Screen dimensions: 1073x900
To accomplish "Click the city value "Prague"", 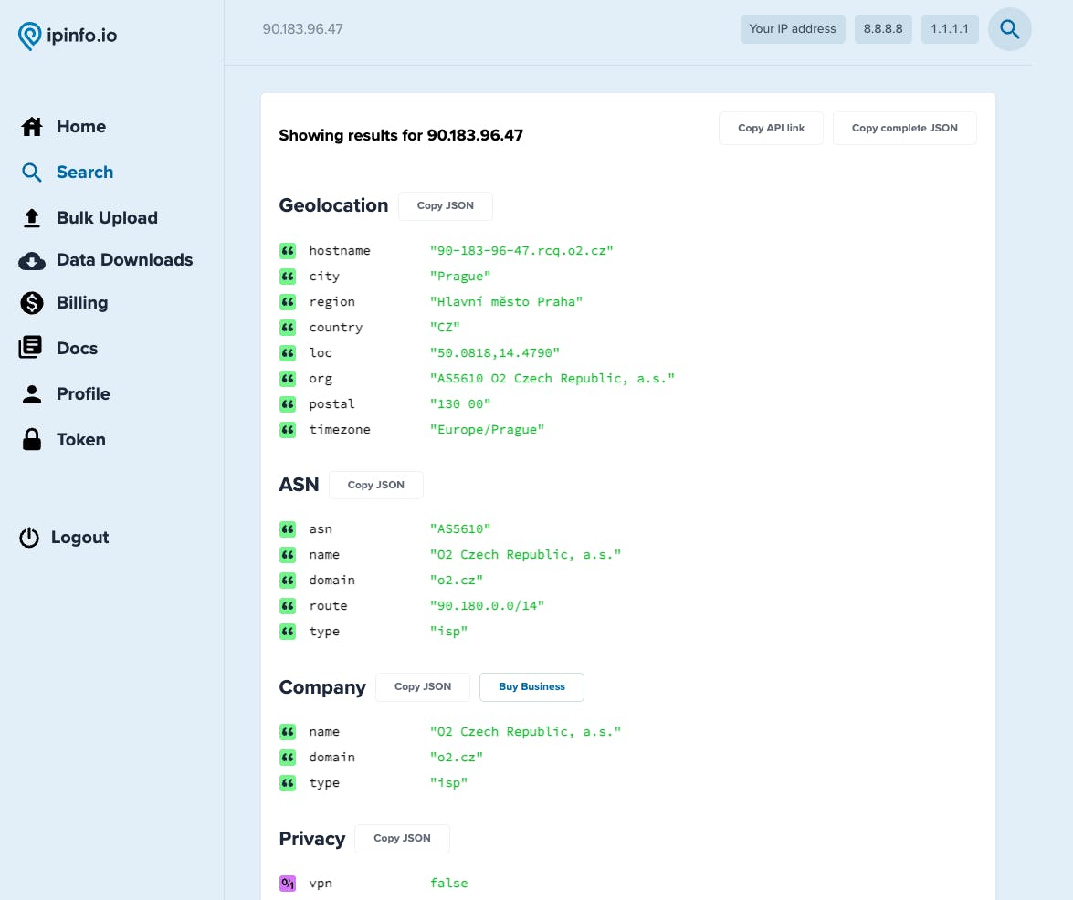I will pyautogui.click(x=460, y=277).
